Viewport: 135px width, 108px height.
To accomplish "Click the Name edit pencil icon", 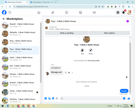I will click(91, 50).
